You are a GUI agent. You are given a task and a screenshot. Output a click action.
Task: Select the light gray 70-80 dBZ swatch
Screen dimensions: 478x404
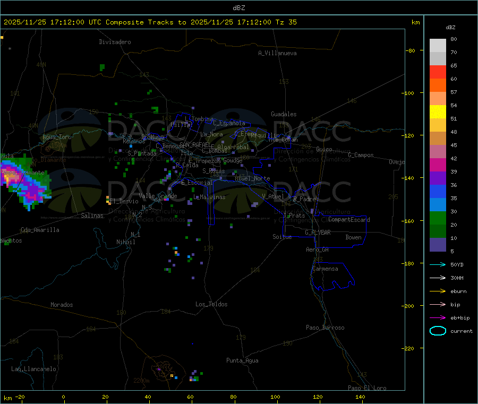(438, 46)
